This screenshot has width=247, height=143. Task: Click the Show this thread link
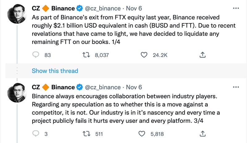[x=55, y=71]
